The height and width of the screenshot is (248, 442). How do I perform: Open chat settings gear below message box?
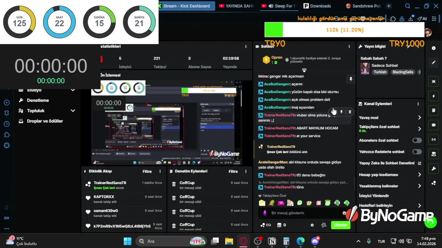pos(312,225)
